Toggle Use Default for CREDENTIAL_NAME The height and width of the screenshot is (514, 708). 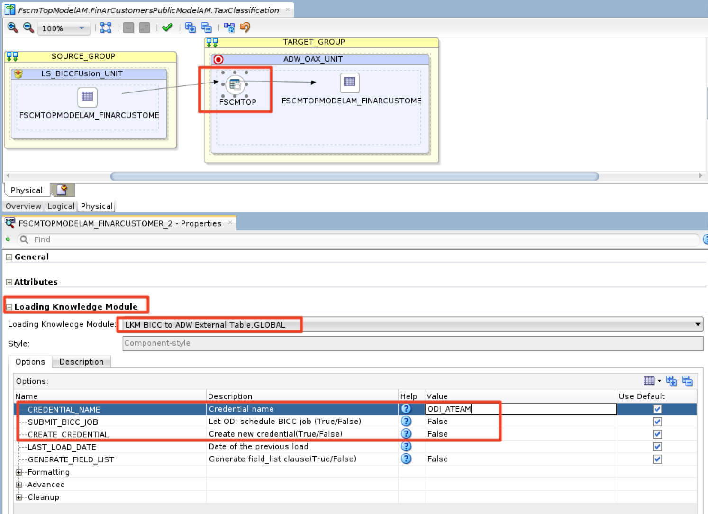tap(657, 409)
